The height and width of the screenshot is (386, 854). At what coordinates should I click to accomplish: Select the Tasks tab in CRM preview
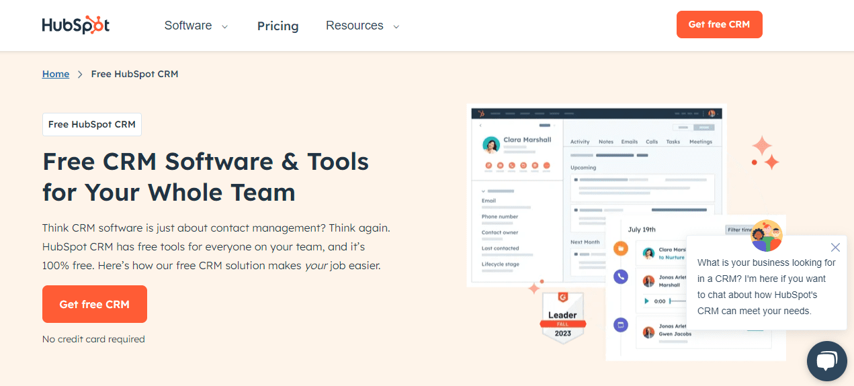(673, 142)
